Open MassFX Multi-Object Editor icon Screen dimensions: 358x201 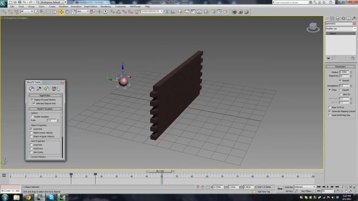[x=46, y=89]
